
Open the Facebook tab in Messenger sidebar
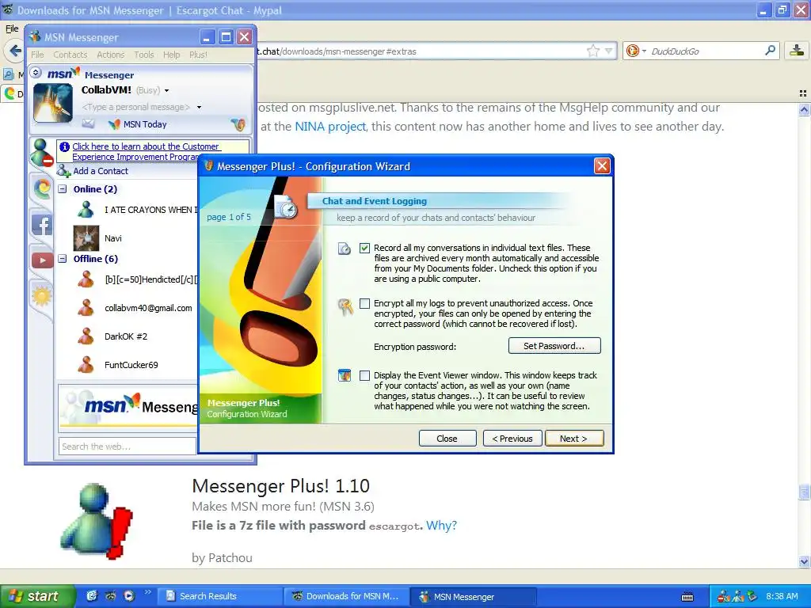(42, 224)
